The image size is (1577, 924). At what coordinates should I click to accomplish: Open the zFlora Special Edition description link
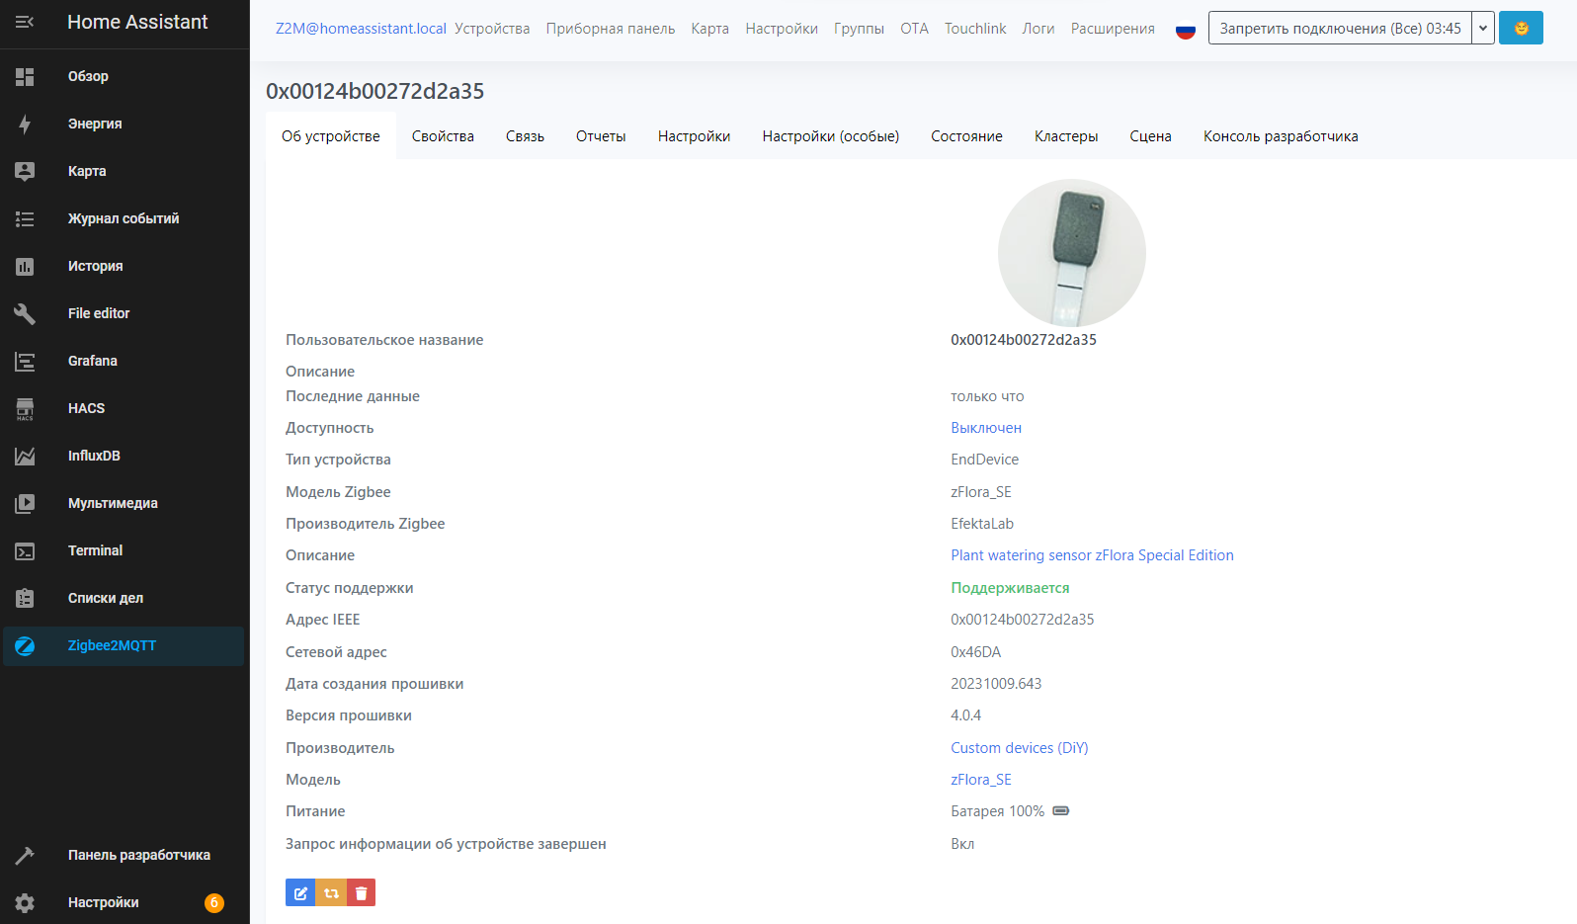(1091, 555)
